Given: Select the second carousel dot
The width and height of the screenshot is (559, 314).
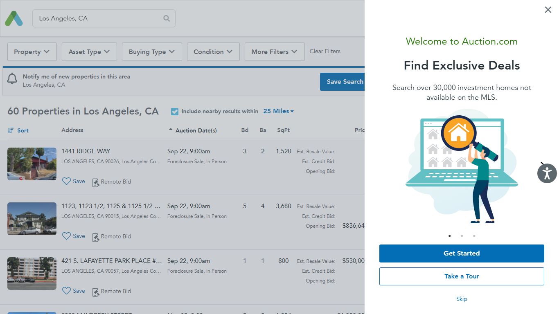Looking at the screenshot, I should [462, 236].
